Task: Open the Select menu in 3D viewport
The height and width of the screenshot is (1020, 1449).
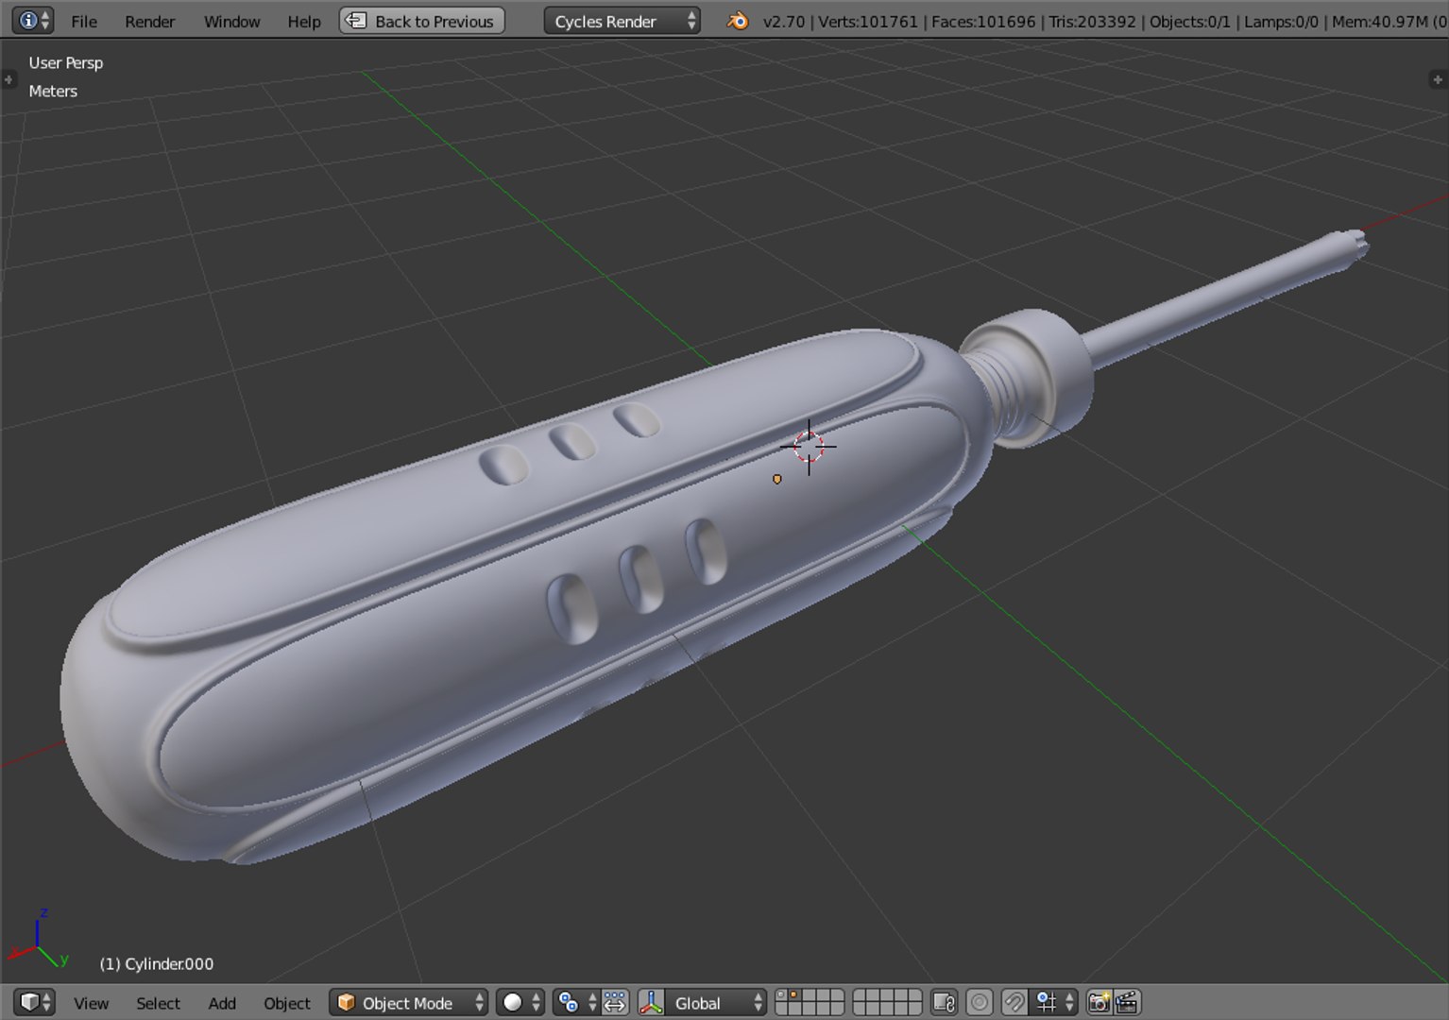Action: tap(158, 1003)
